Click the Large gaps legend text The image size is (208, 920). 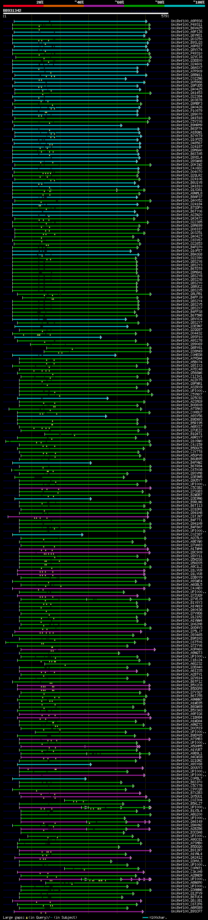pos(40,917)
